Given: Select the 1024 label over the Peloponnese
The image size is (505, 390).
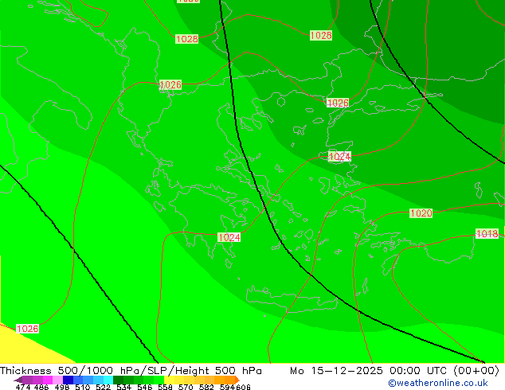Looking at the screenshot, I should click(229, 237).
